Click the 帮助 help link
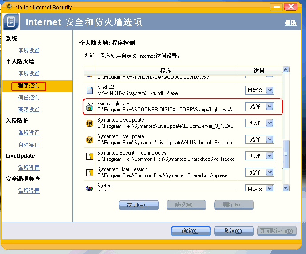The width and height of the screenshot is (306, 254). (290, 23)
